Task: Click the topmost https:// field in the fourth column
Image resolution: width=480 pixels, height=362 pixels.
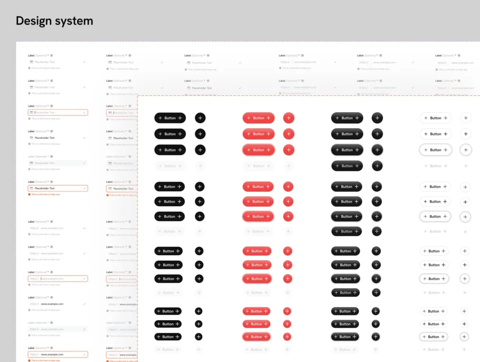Action: 308,62
